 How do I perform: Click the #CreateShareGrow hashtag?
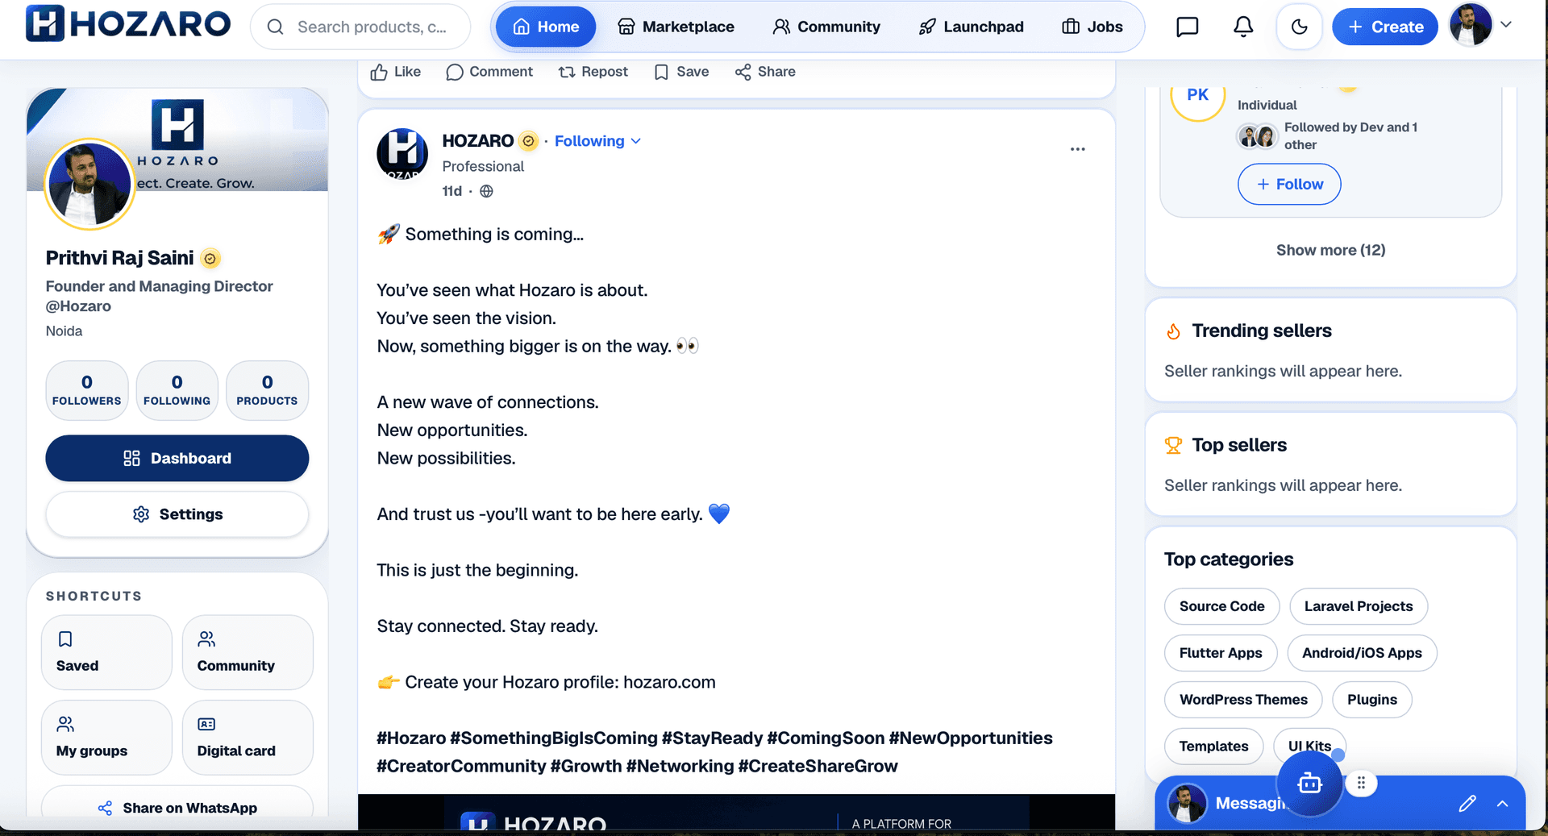coord(818,766)
